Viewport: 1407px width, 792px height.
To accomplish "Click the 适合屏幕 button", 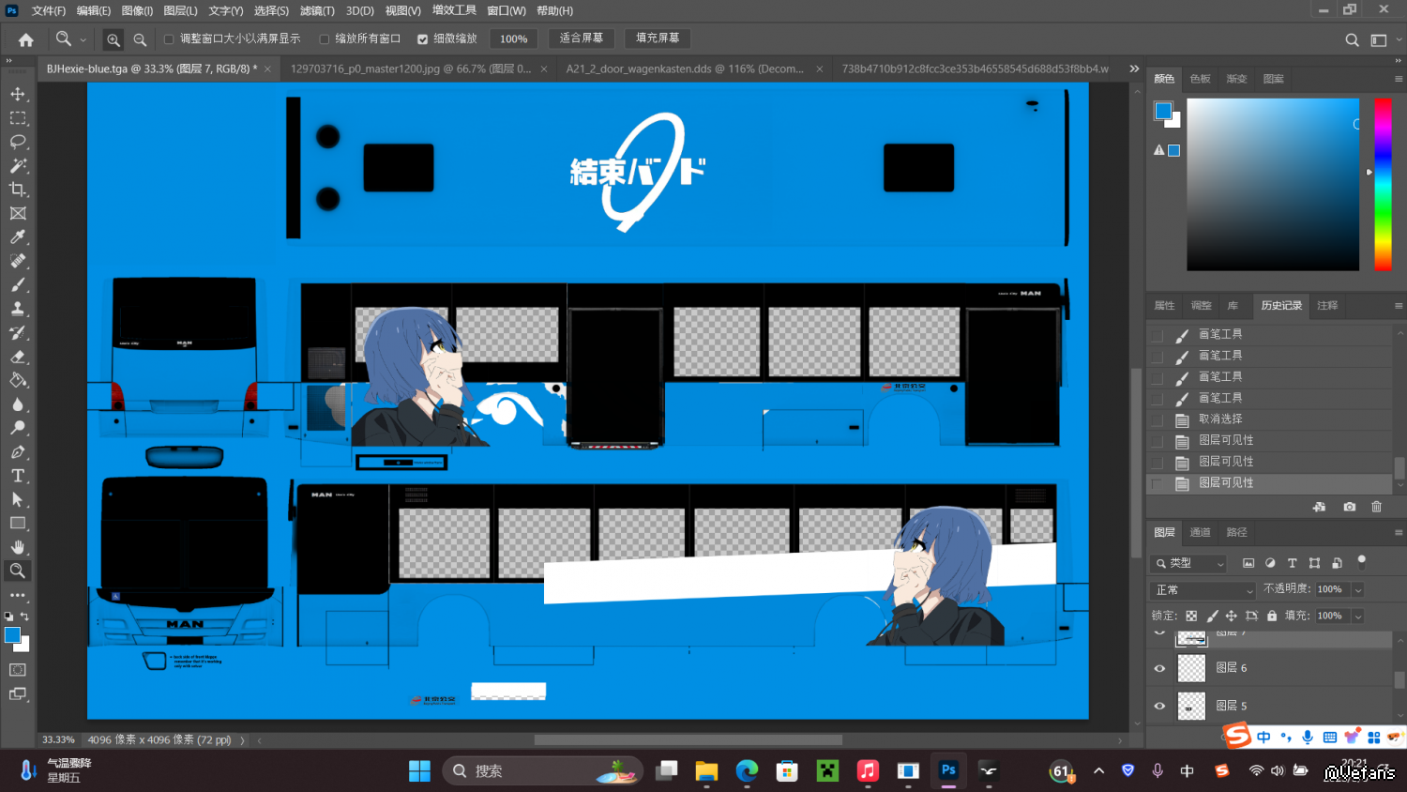I will [581, 38].
